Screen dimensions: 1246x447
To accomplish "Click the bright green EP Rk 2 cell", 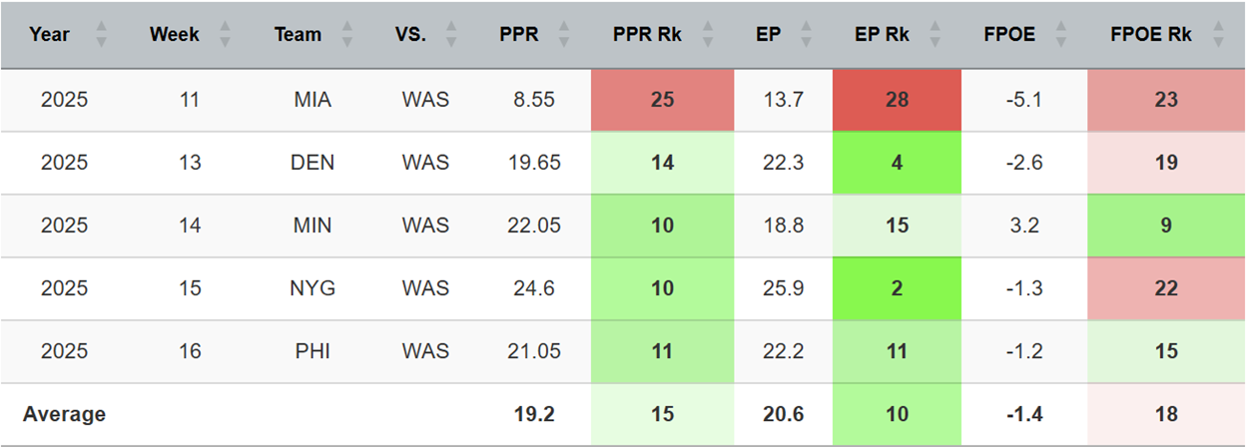I will click(897, 288).
